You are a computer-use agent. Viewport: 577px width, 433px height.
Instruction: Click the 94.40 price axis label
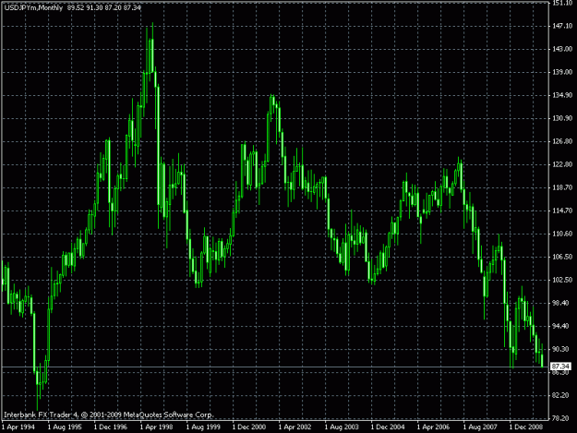560,326
